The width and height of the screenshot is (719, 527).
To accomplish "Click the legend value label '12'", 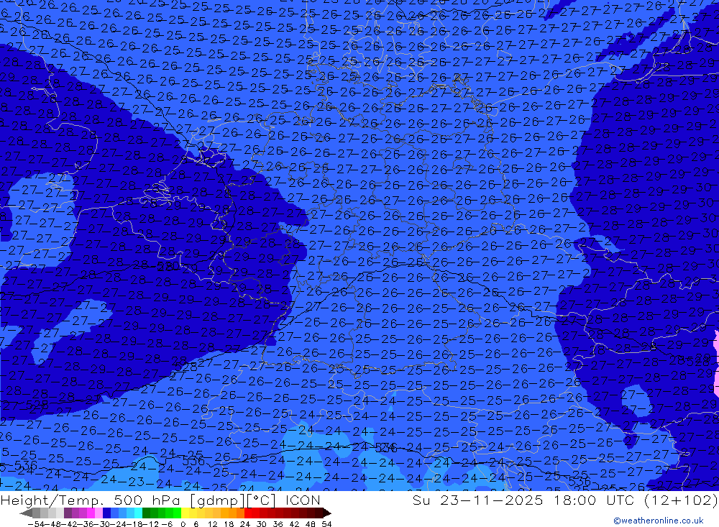I will click(213, 524).
